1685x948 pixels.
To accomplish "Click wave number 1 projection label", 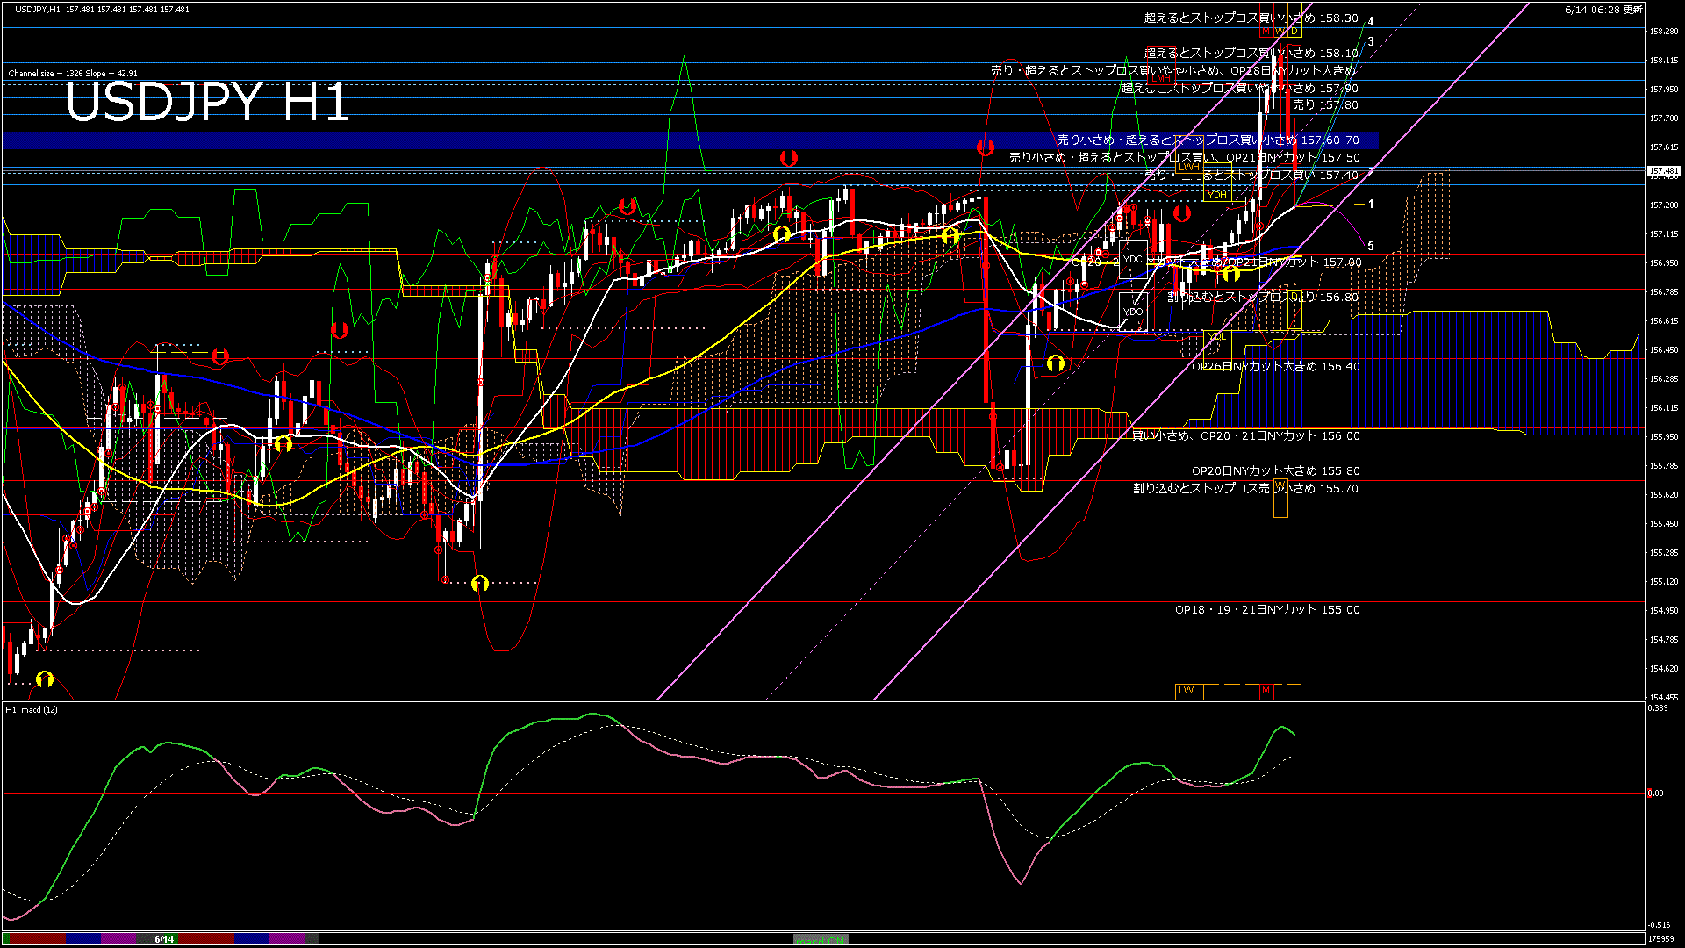I will coord(1371,205).
